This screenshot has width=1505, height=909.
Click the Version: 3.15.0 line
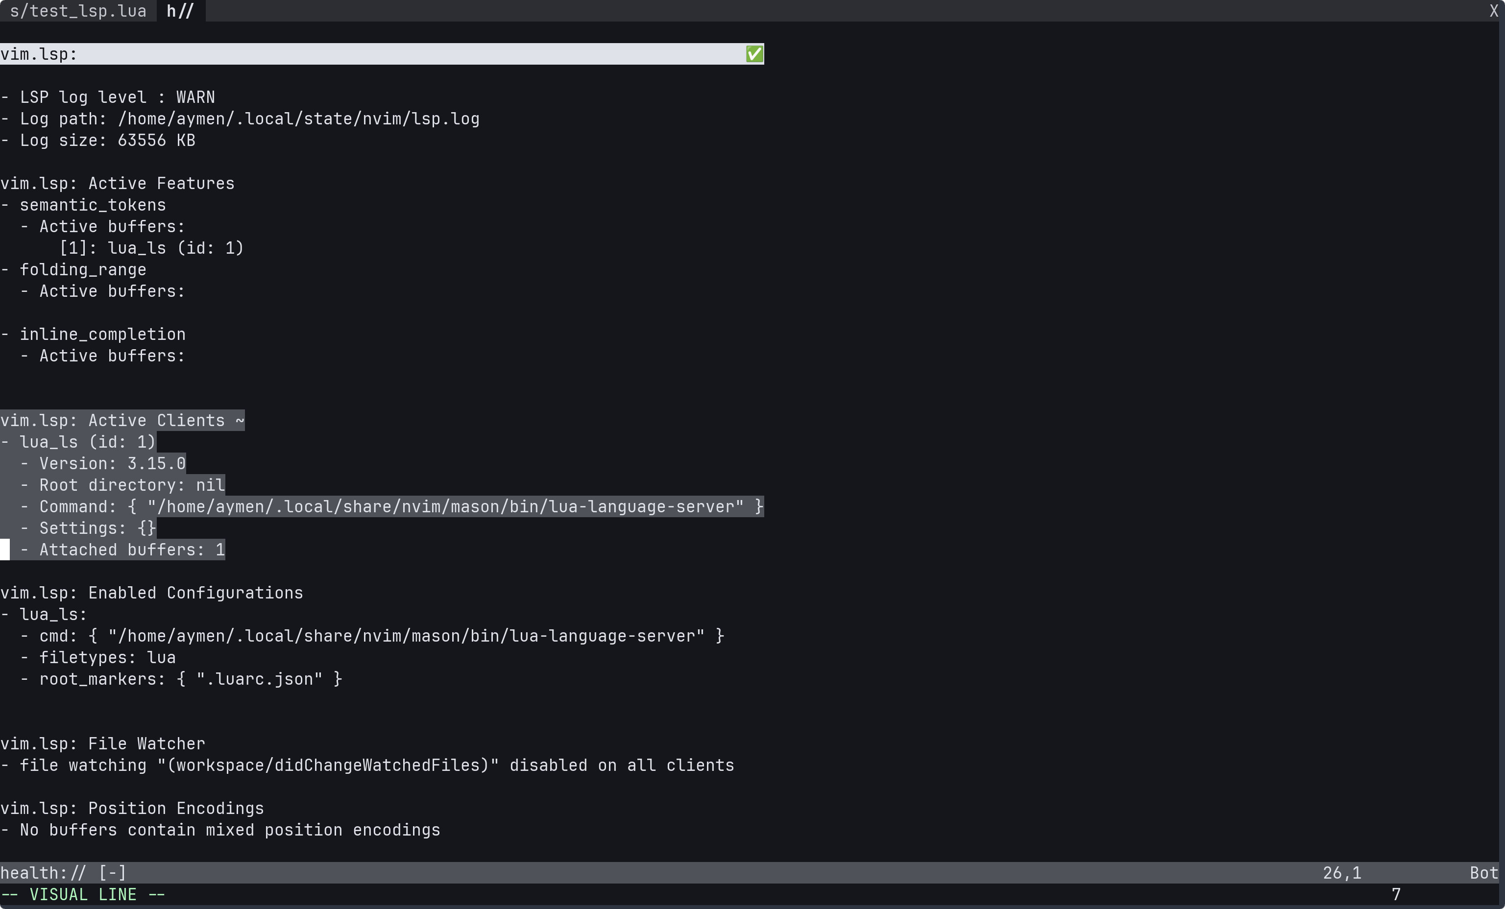click(x=112, y=464)
